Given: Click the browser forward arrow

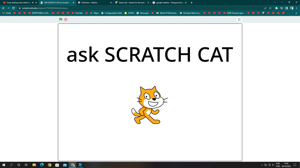Looking at the screenshot, I should coord(8,8).
